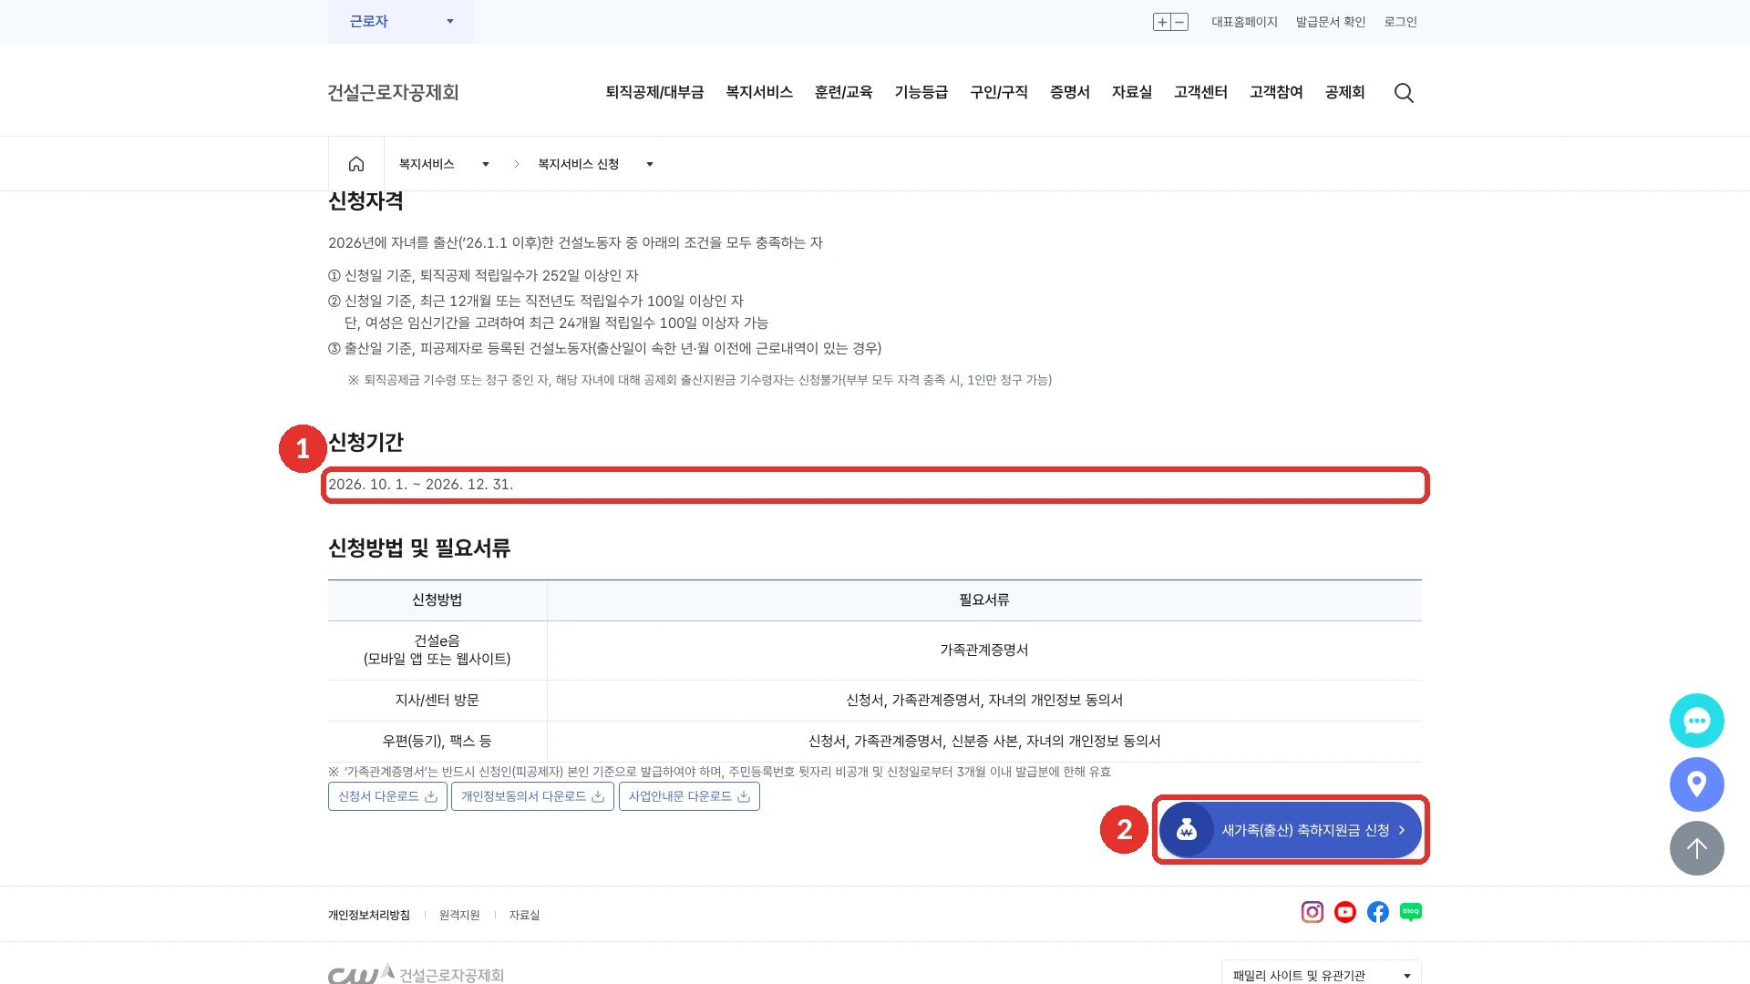
Task: Click the 우편(등기), 팩스 등 table cell
Action: 437,742
